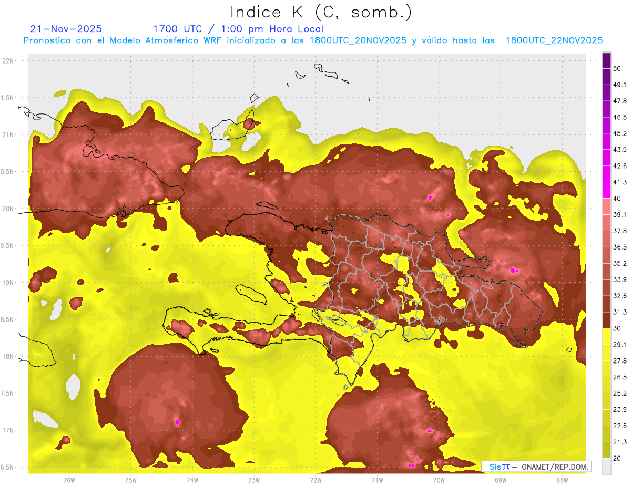Viewport: 631px width, 487px height.
Task: Click the '50' colorbar label
Action: (617, 68)
